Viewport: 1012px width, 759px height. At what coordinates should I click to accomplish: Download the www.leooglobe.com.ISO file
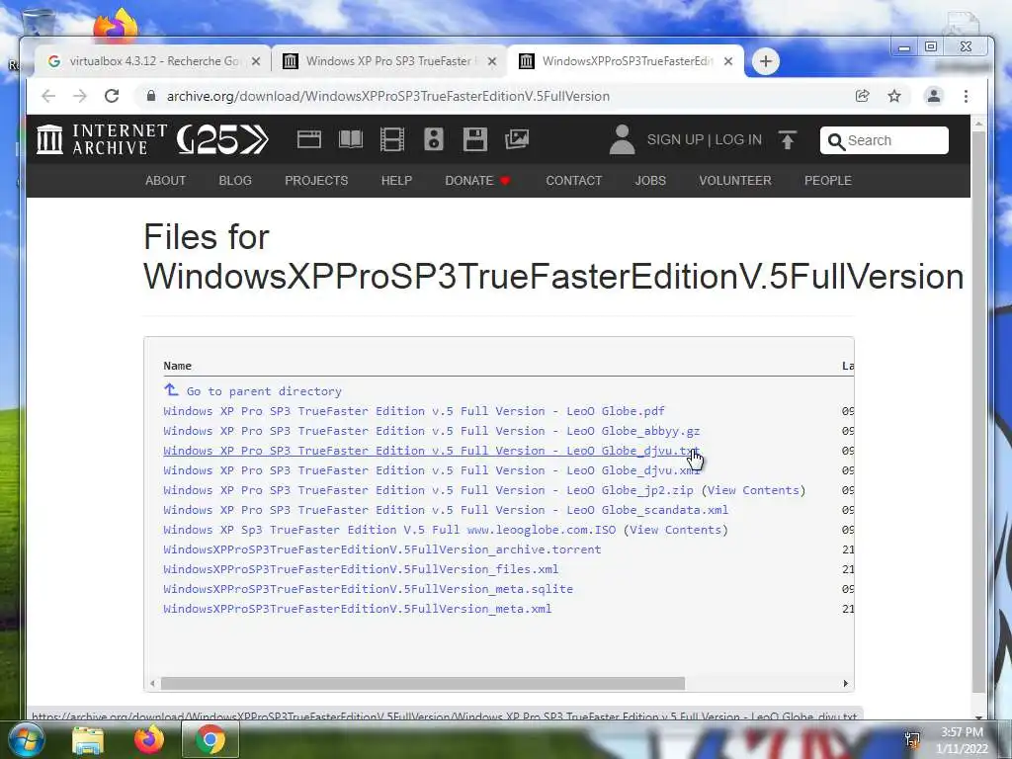(389, 530)
